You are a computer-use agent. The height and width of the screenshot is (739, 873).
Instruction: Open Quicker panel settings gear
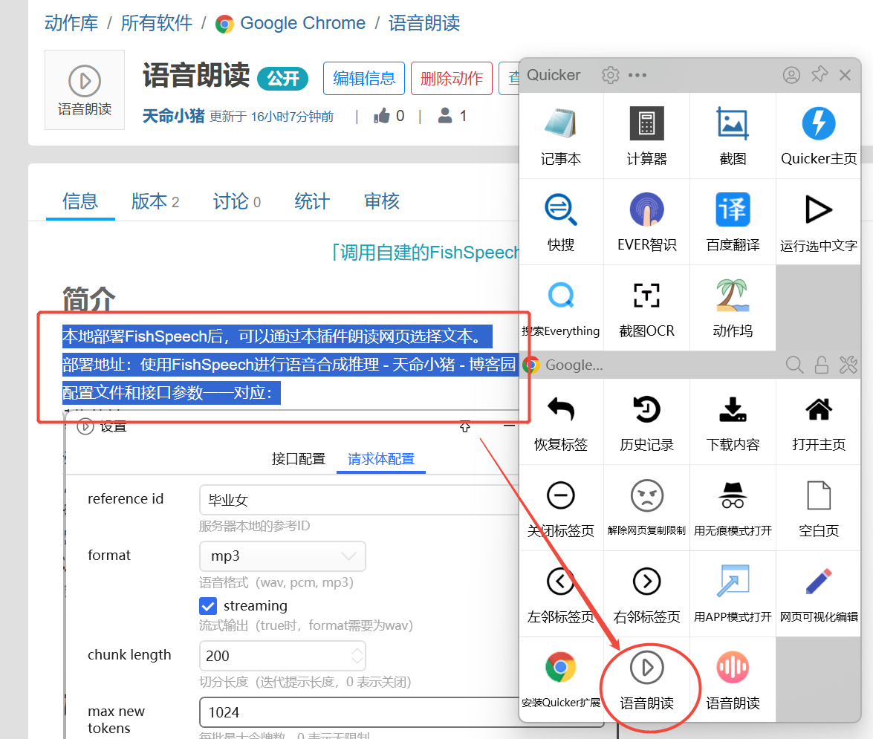click(x=610, y=74)
